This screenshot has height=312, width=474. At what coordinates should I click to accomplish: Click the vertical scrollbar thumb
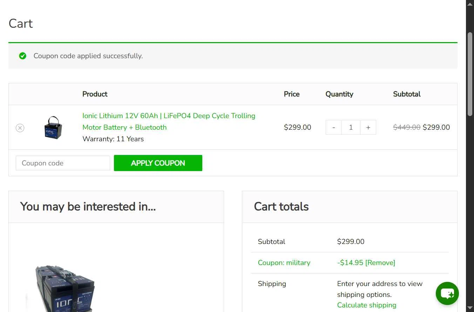(x=470, y=74)
